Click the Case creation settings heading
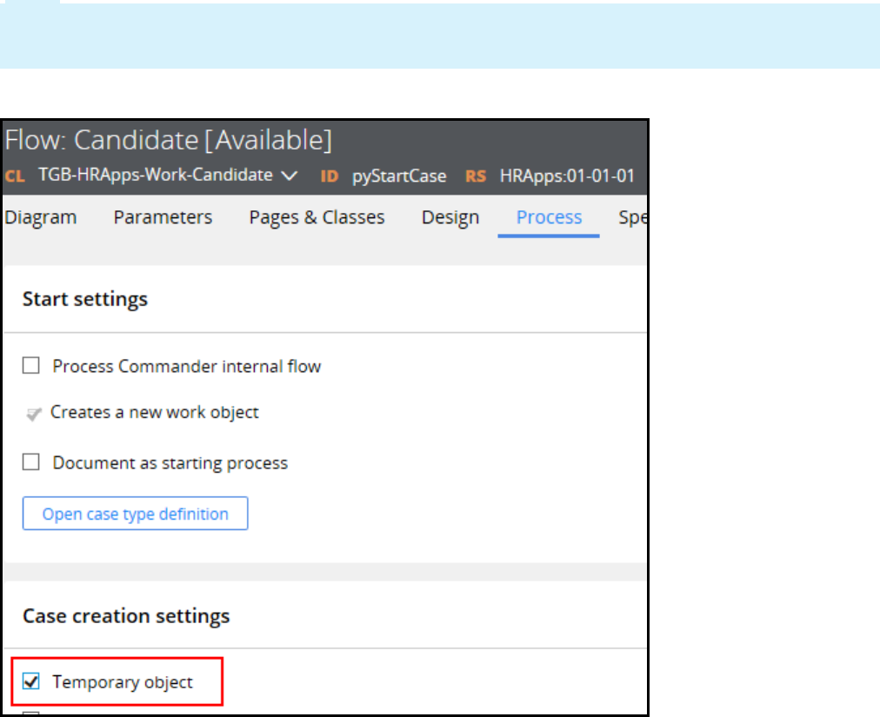880x717 pixels. pos(126,616)
